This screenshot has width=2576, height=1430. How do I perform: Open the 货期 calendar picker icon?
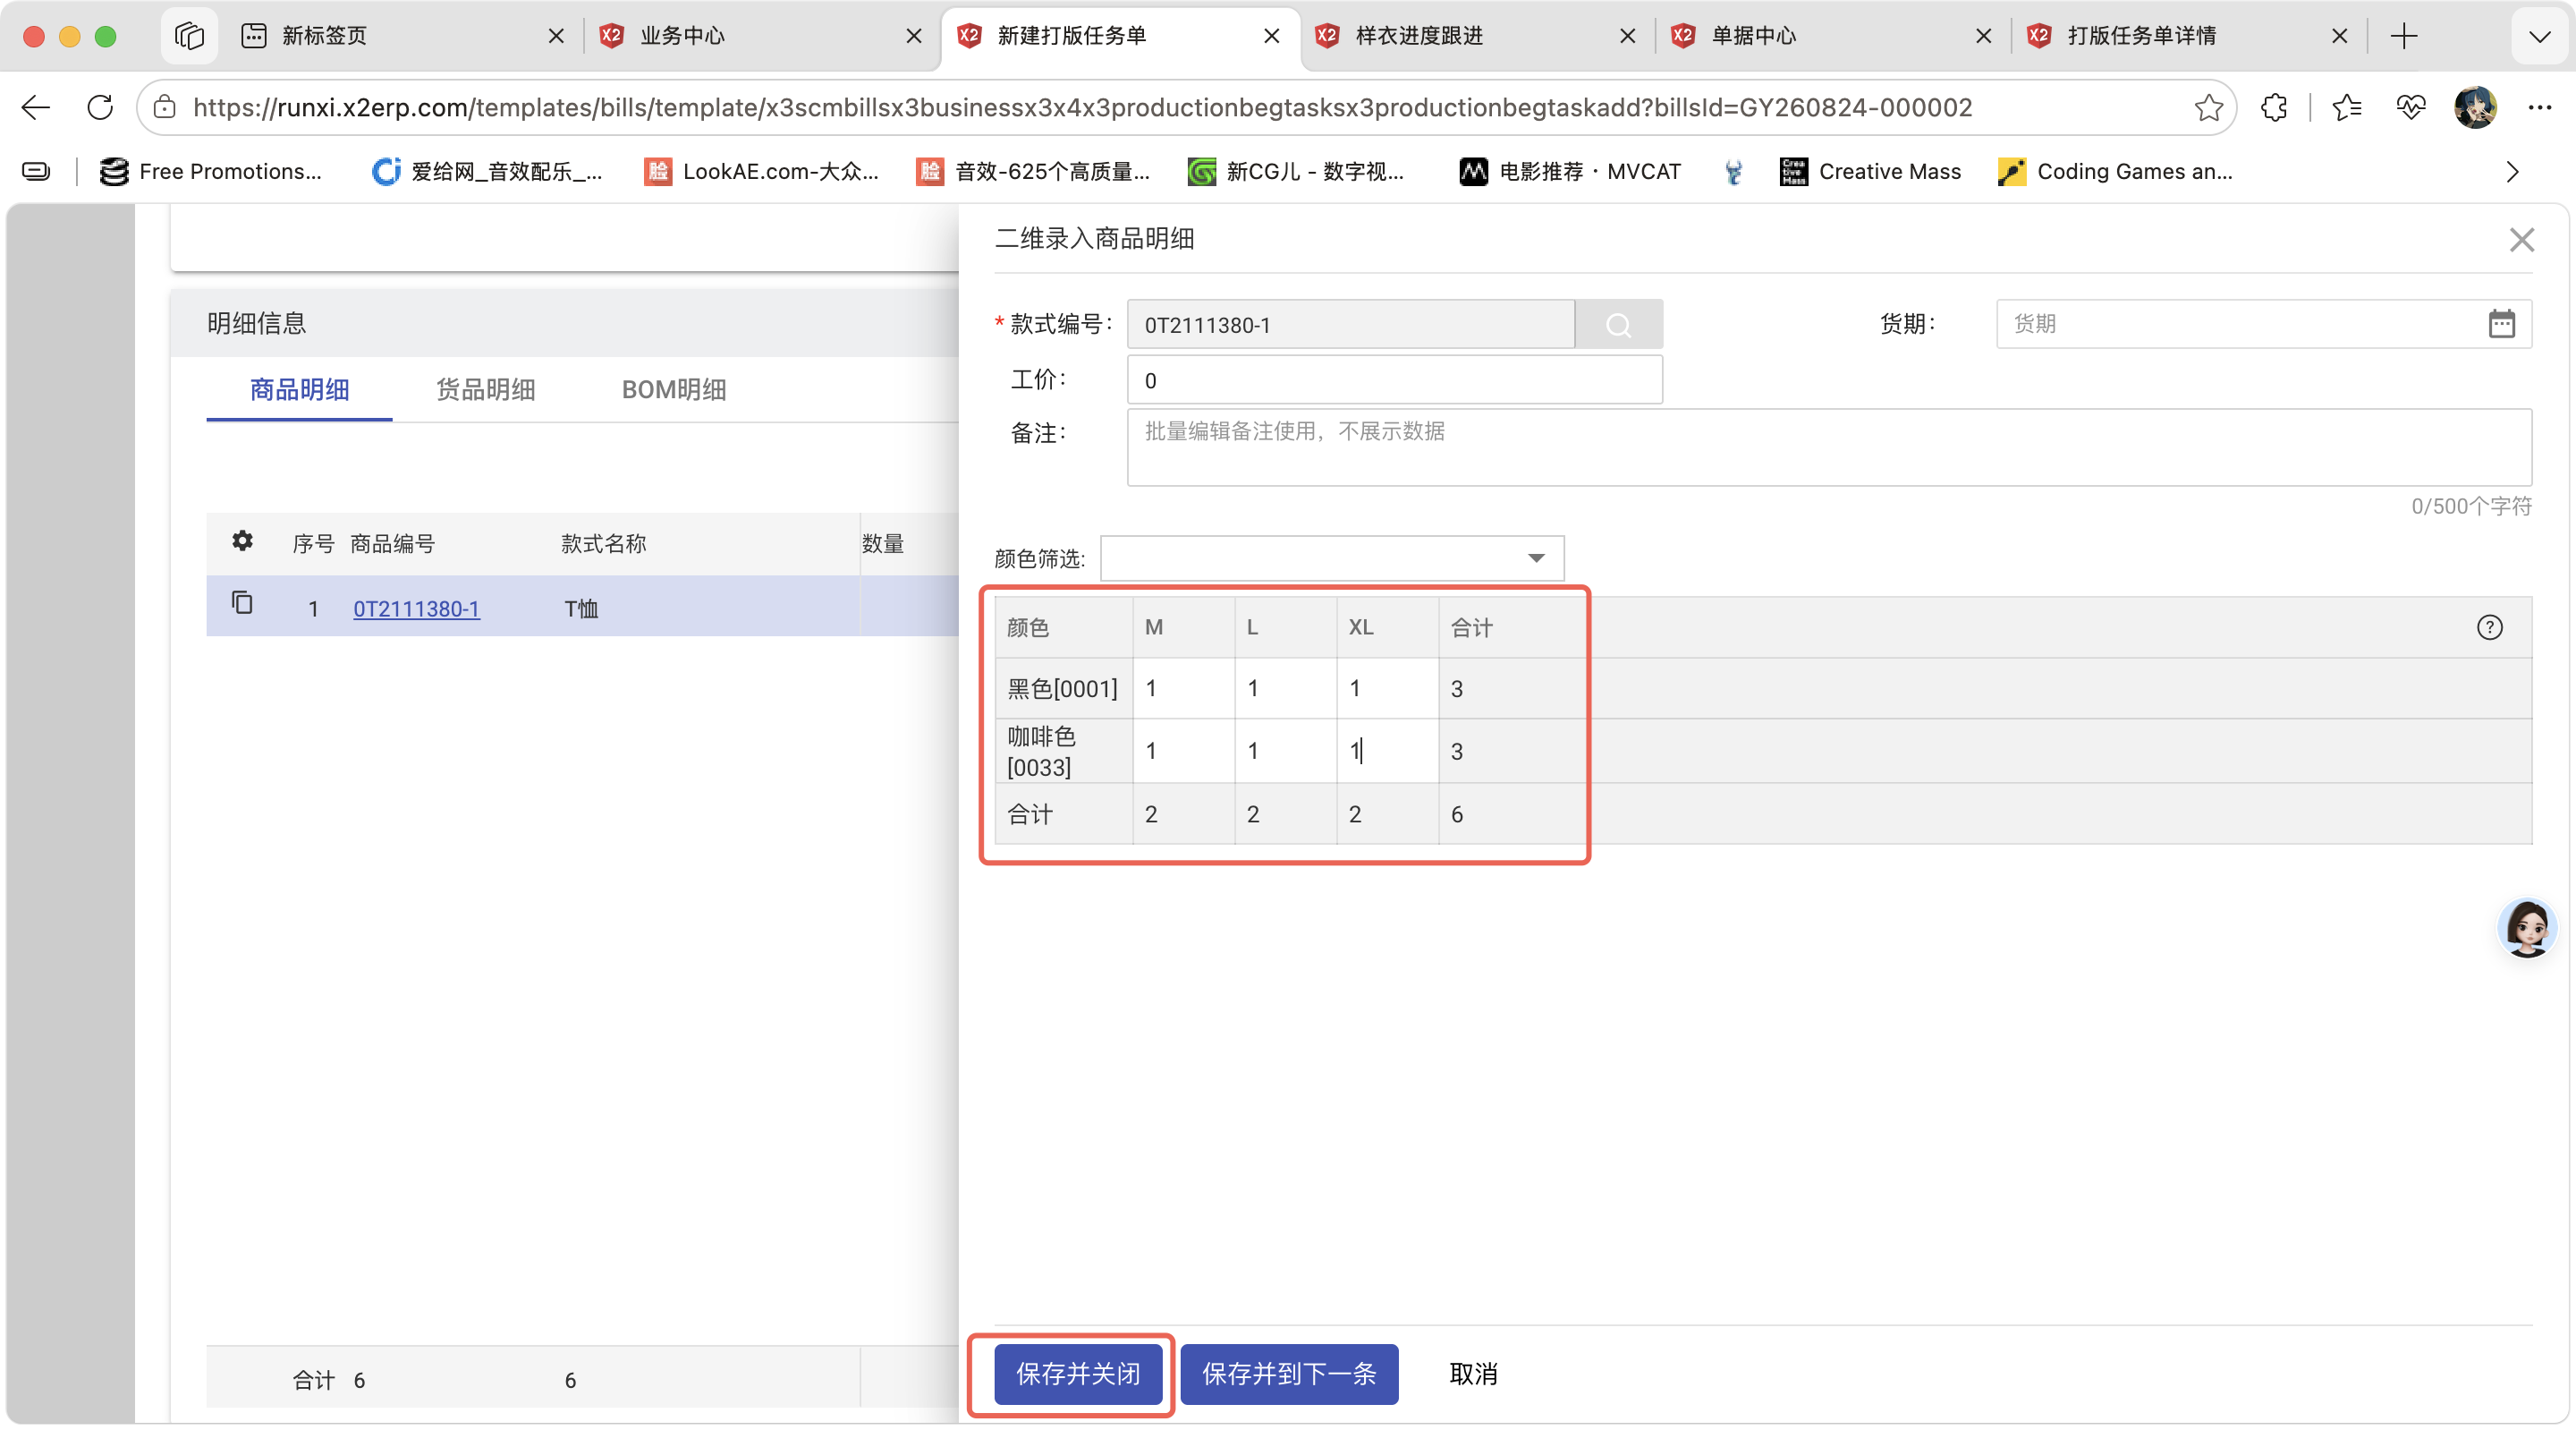click(x=2501, y=324)
